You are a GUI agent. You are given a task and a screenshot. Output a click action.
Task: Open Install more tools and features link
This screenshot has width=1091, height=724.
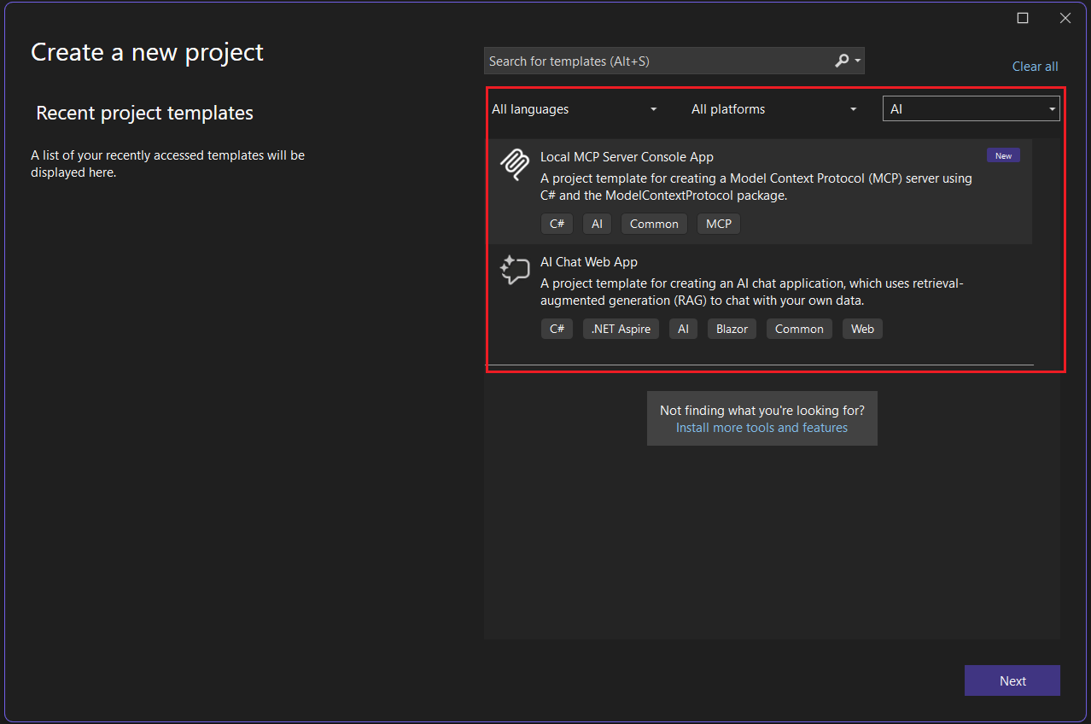tap(761, 428)
